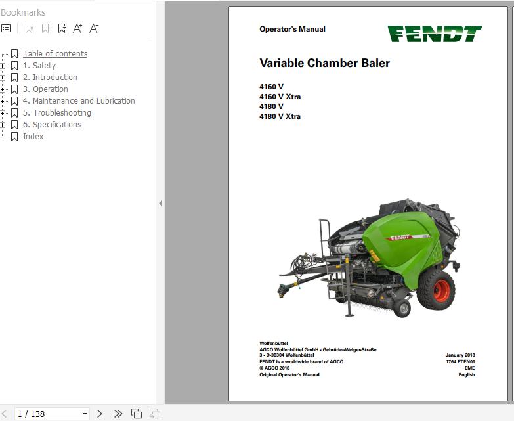Viewport: 514px width, 421px height.
Task: Click the go to next view icon
Action: tap(155, 414)
